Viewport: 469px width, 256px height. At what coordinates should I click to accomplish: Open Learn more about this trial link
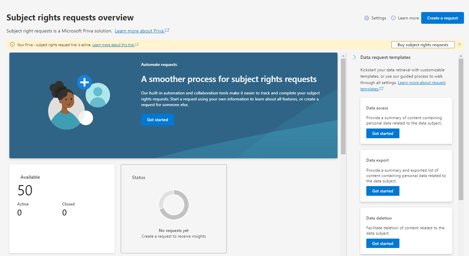(x=113, y=45)
